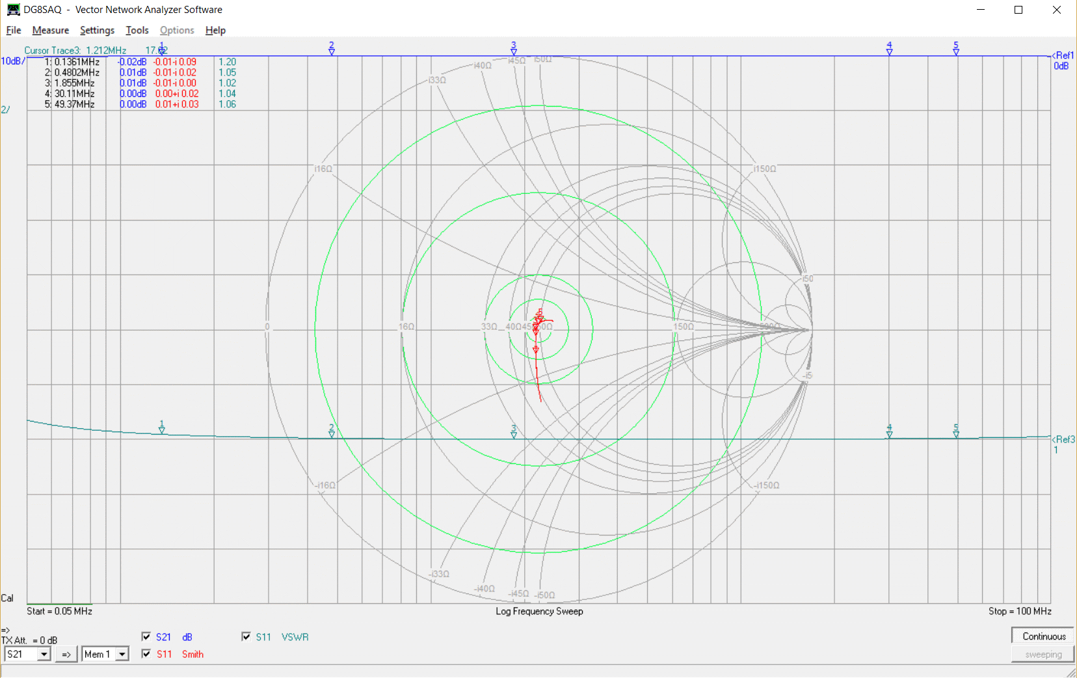Click the blue dB label next to S21
Viewport: 1077px width, 678px height.
(x=187, y=637)
